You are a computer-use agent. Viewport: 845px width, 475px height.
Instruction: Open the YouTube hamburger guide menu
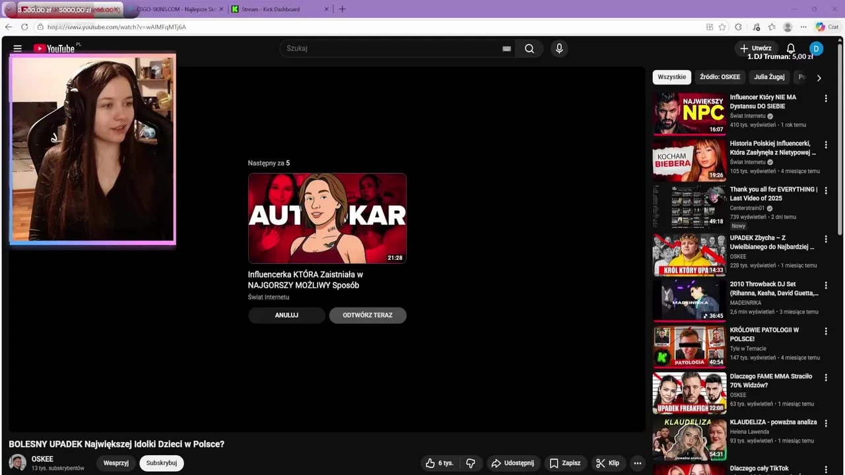coord(18,48)
